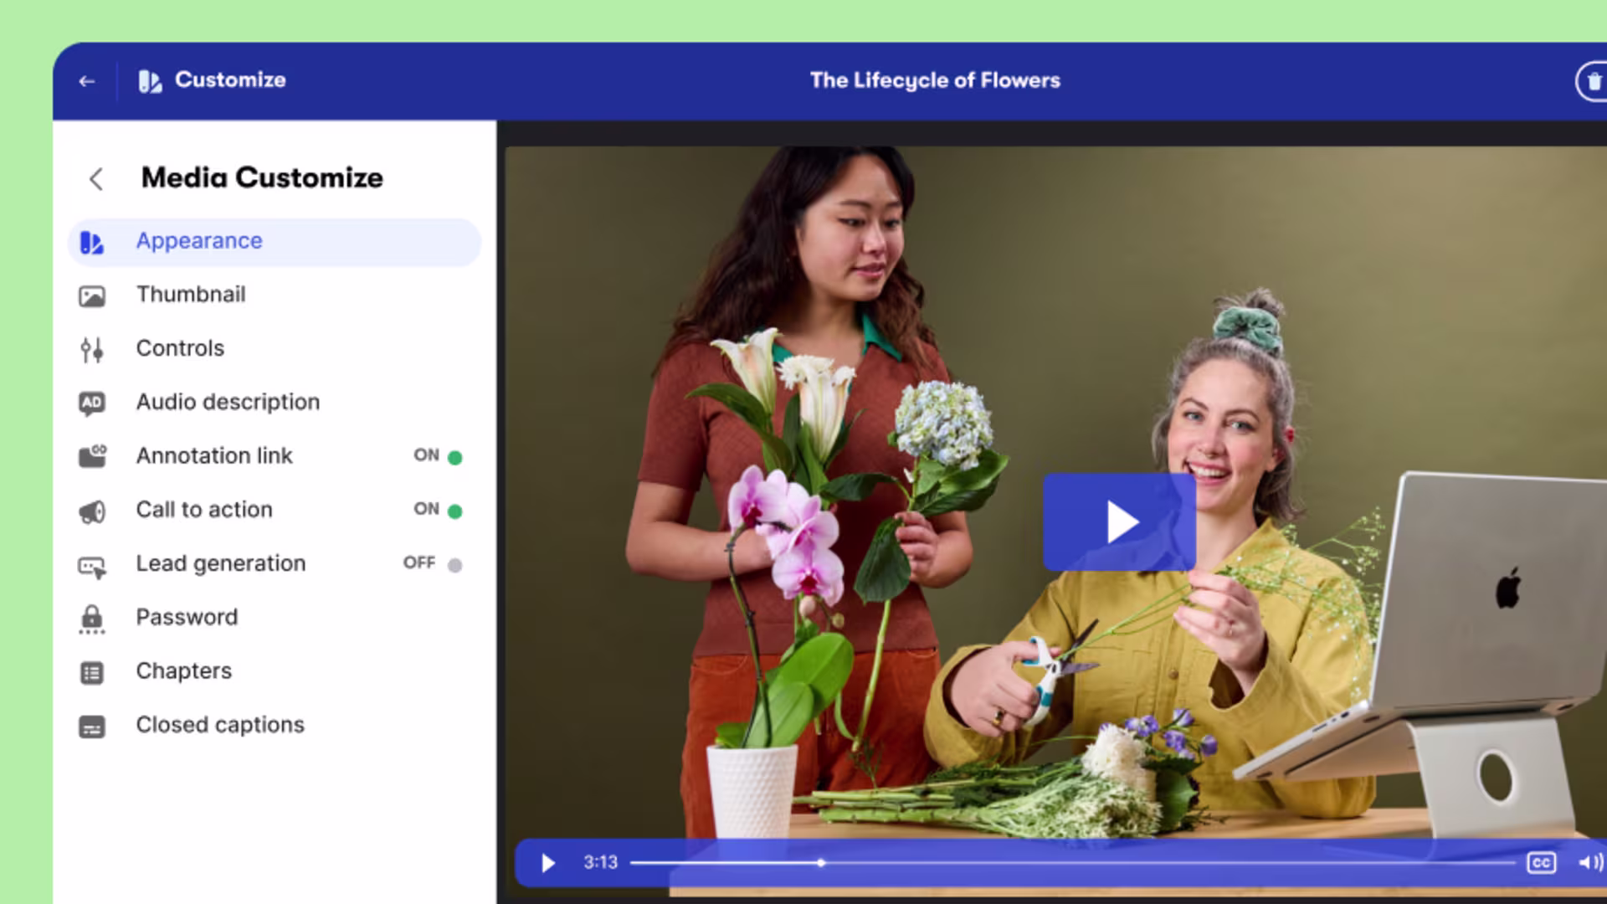Click the trash delete icon in header
Image resolution: width=1607 pixels, height=904 pixels.
(x=1593, y=81)
